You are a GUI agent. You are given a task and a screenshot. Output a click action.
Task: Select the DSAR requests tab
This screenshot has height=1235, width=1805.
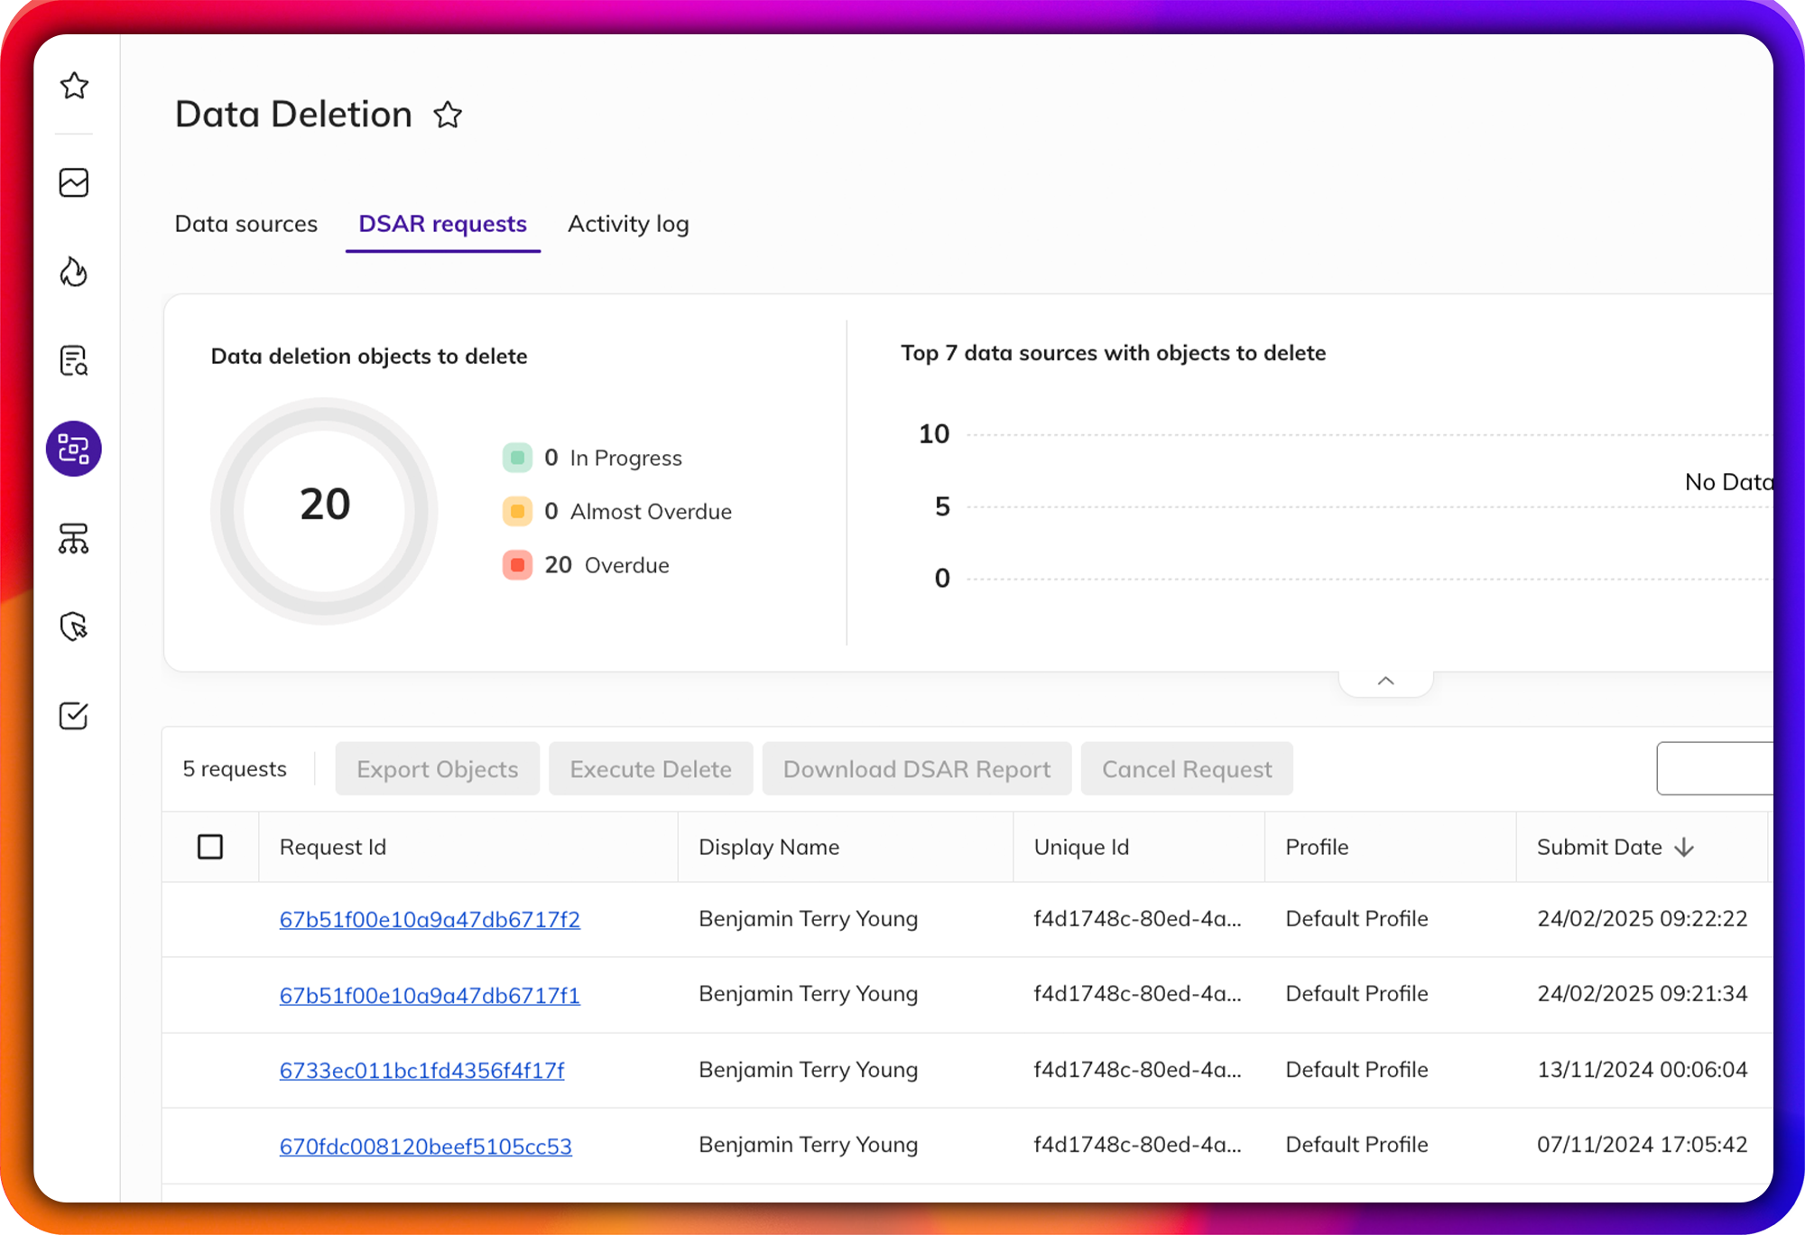[443, 224]
